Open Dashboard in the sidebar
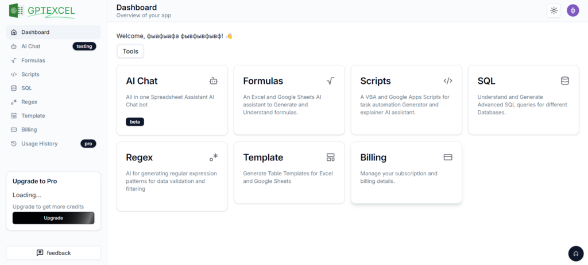The height and width of the screenshot is (265, 588). (x=53, y=32)
